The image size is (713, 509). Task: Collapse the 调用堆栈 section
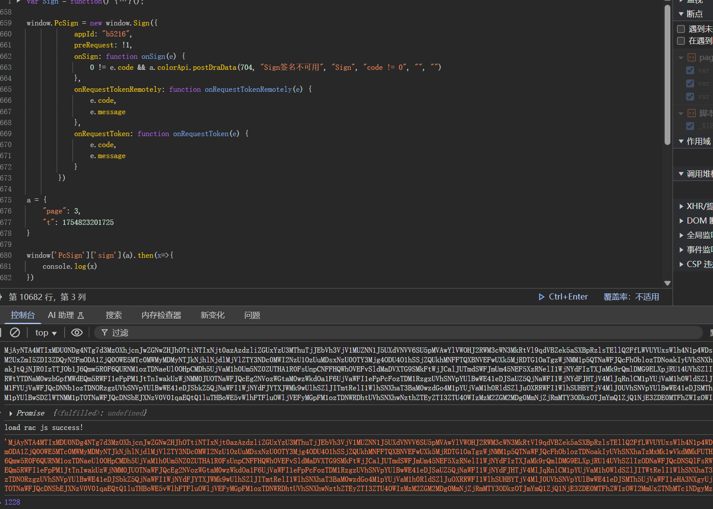tap(681, 174)
